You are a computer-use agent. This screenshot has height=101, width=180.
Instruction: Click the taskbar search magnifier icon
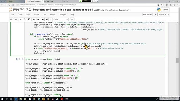(x=7, y=99)
